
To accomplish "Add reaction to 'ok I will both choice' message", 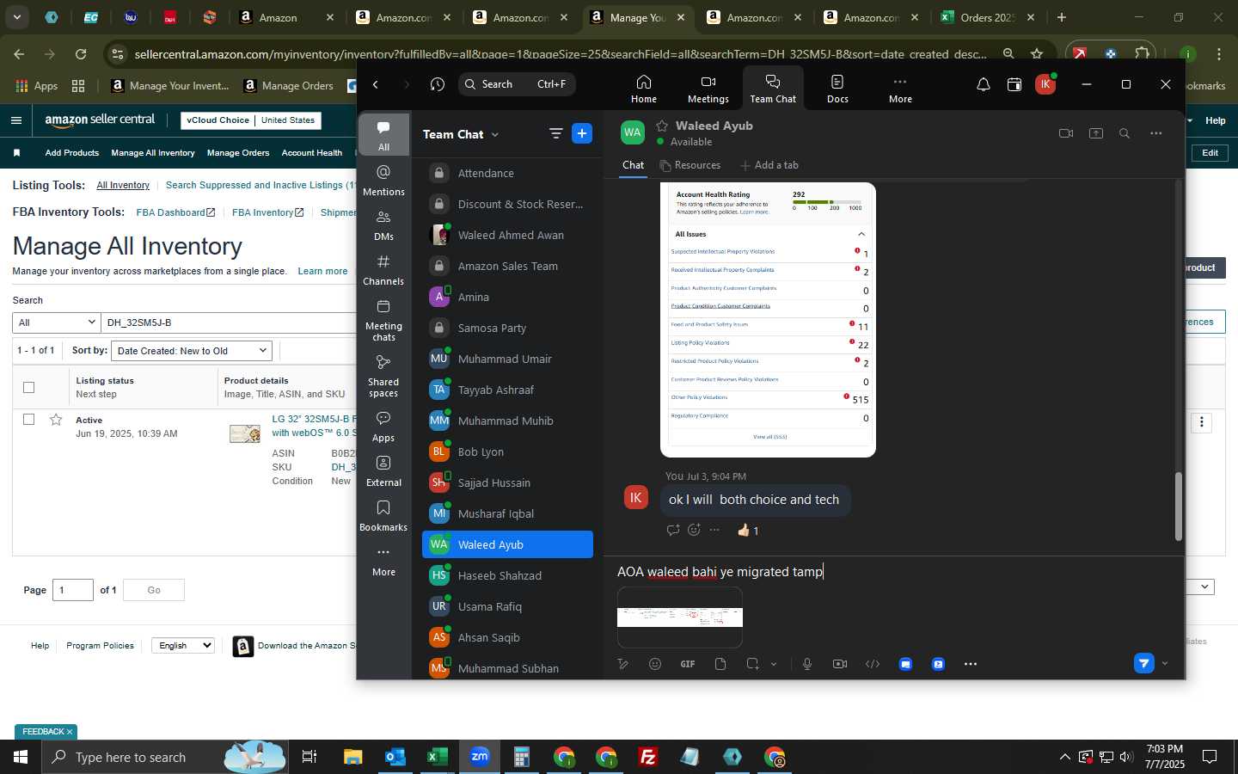I will [x=694, y=530].
